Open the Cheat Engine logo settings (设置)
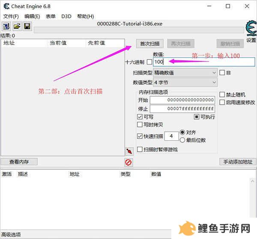Image resolution: width=257 pixels, height=239 pixels. [x=251, y=31]
